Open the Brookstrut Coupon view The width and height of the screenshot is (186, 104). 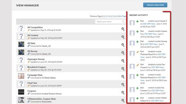(x=37, y=67)
